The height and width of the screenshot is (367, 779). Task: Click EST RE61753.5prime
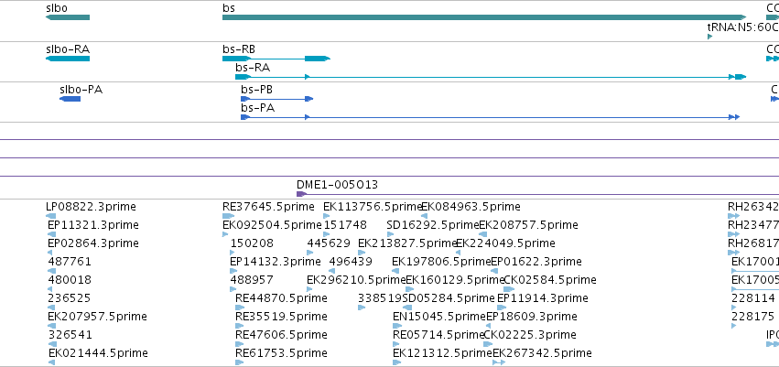pos(281,353)
